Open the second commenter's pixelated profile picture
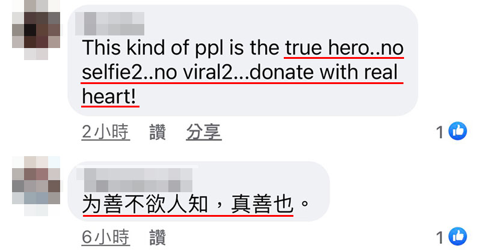Viewport: 481px width, 251px height. coord(36,186)
